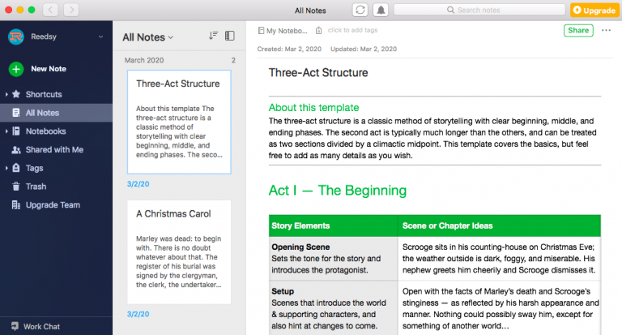This screenshot has height=335, width=622.
Task: Open the Reedsy account dropdown chevron
Action: [100, 37]
